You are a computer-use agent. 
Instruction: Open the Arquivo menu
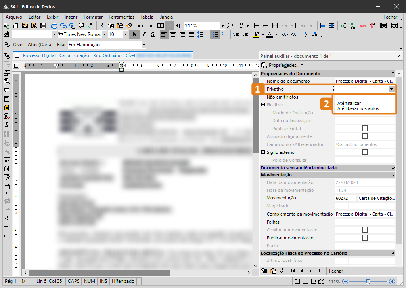tap(14, 17)
